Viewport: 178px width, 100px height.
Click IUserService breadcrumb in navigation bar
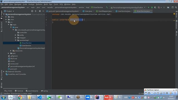(x=97, y=7)
